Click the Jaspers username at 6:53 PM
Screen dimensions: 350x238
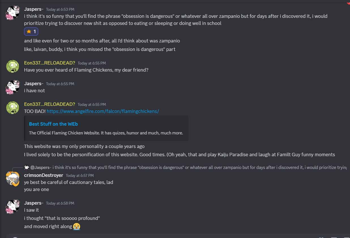click(33, 9)
